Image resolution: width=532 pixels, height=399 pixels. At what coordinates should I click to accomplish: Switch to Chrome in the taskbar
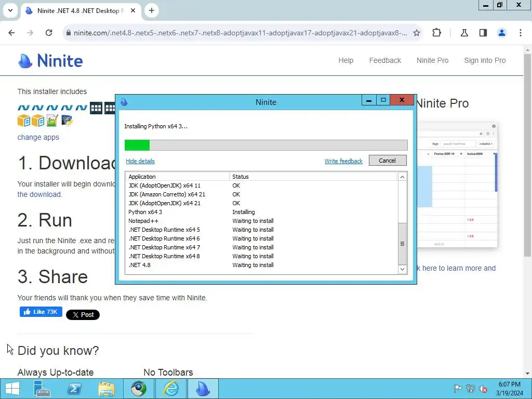(138, 389)
